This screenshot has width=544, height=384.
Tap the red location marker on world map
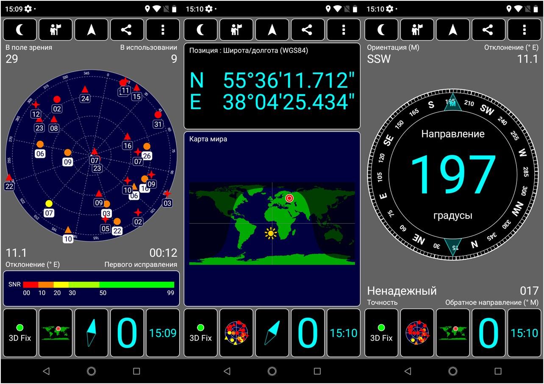tap(289, 198)
